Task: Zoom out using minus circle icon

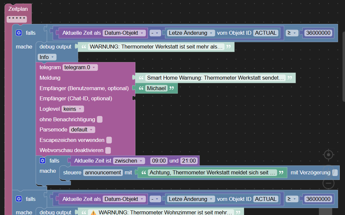Action: (328, 183)
